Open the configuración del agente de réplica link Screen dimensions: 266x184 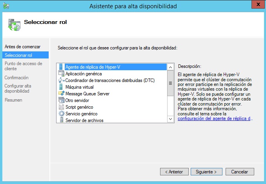tap(215, 118)
